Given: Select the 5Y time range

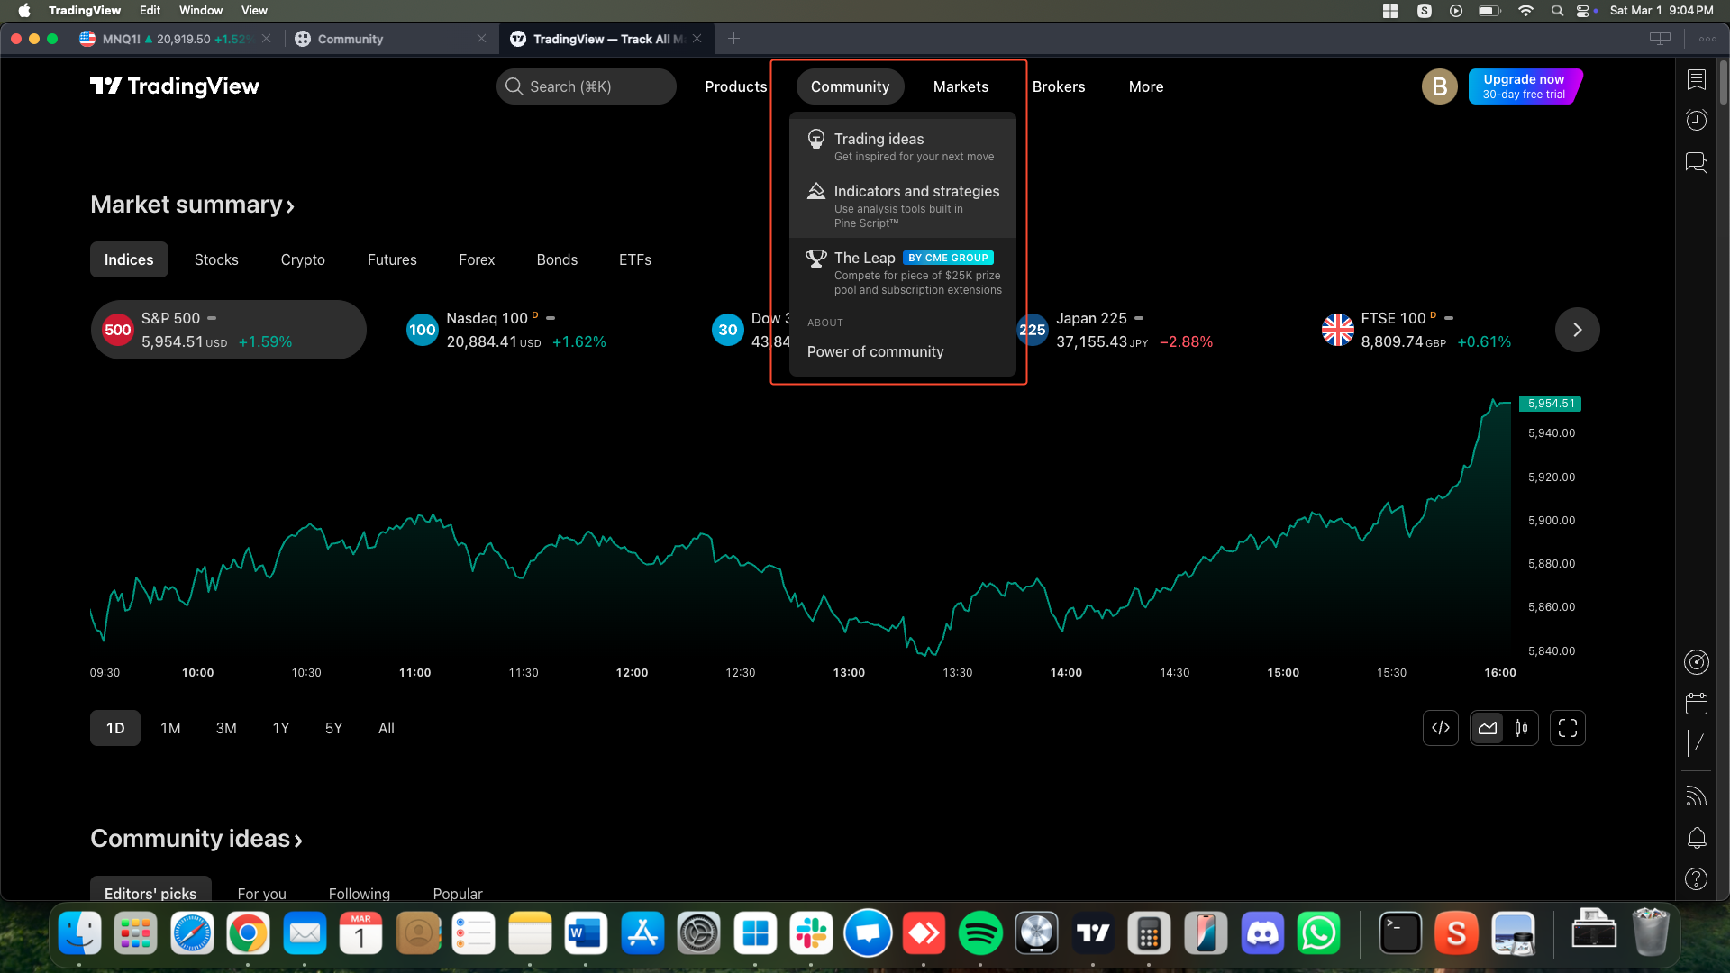Looking at the screenshot, I should (x=333, y=728).
